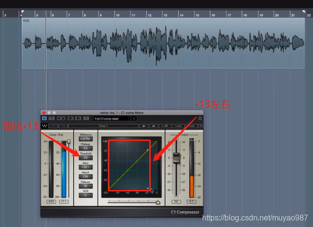Open the Setup A preset menu
313x227 pixels.
104,126
